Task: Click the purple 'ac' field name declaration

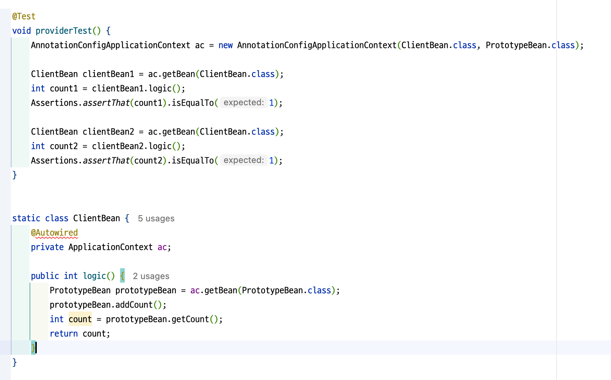Action: coord(162,247)
